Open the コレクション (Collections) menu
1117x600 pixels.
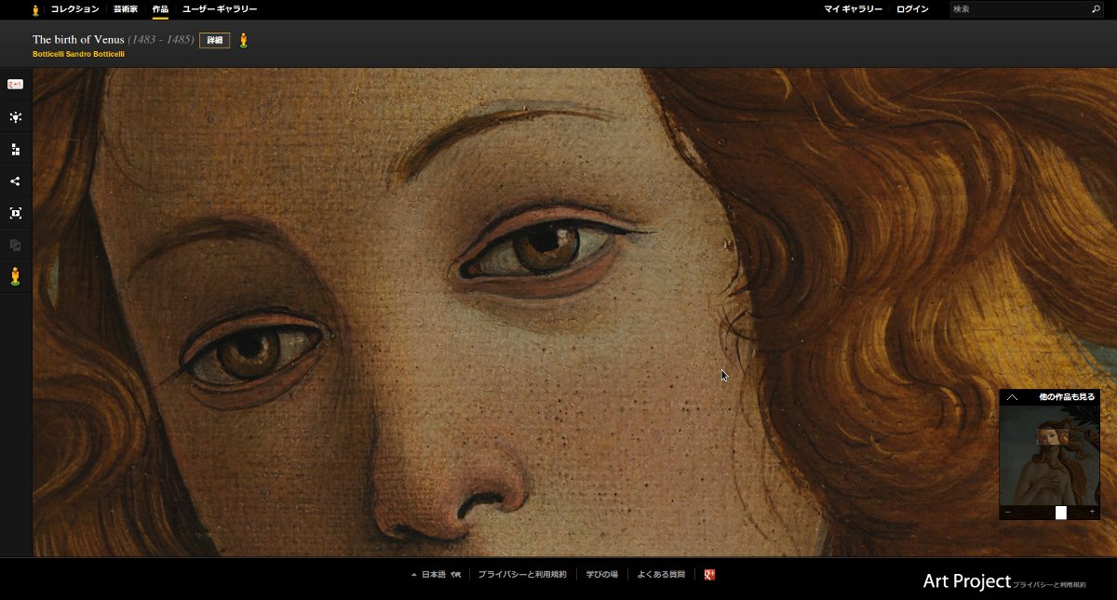pyautogui.click(x=74, y=9)
